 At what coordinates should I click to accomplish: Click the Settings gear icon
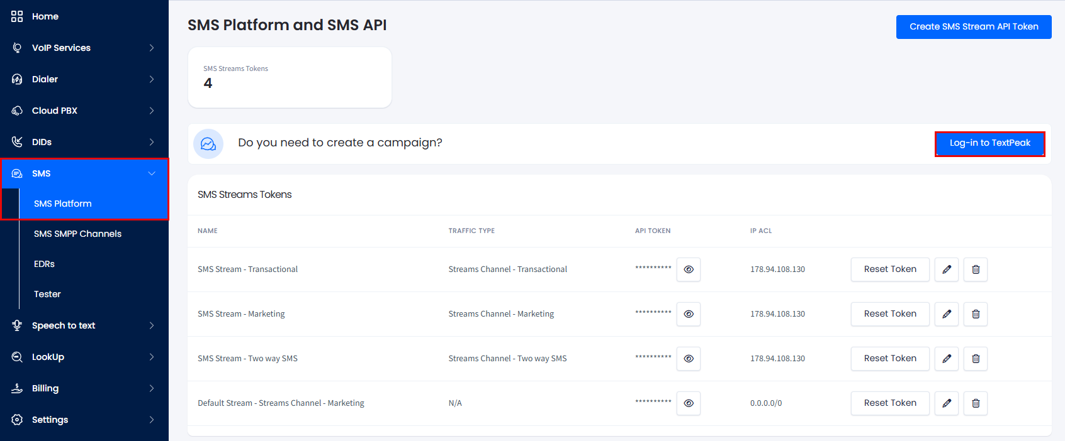point(17,420)
